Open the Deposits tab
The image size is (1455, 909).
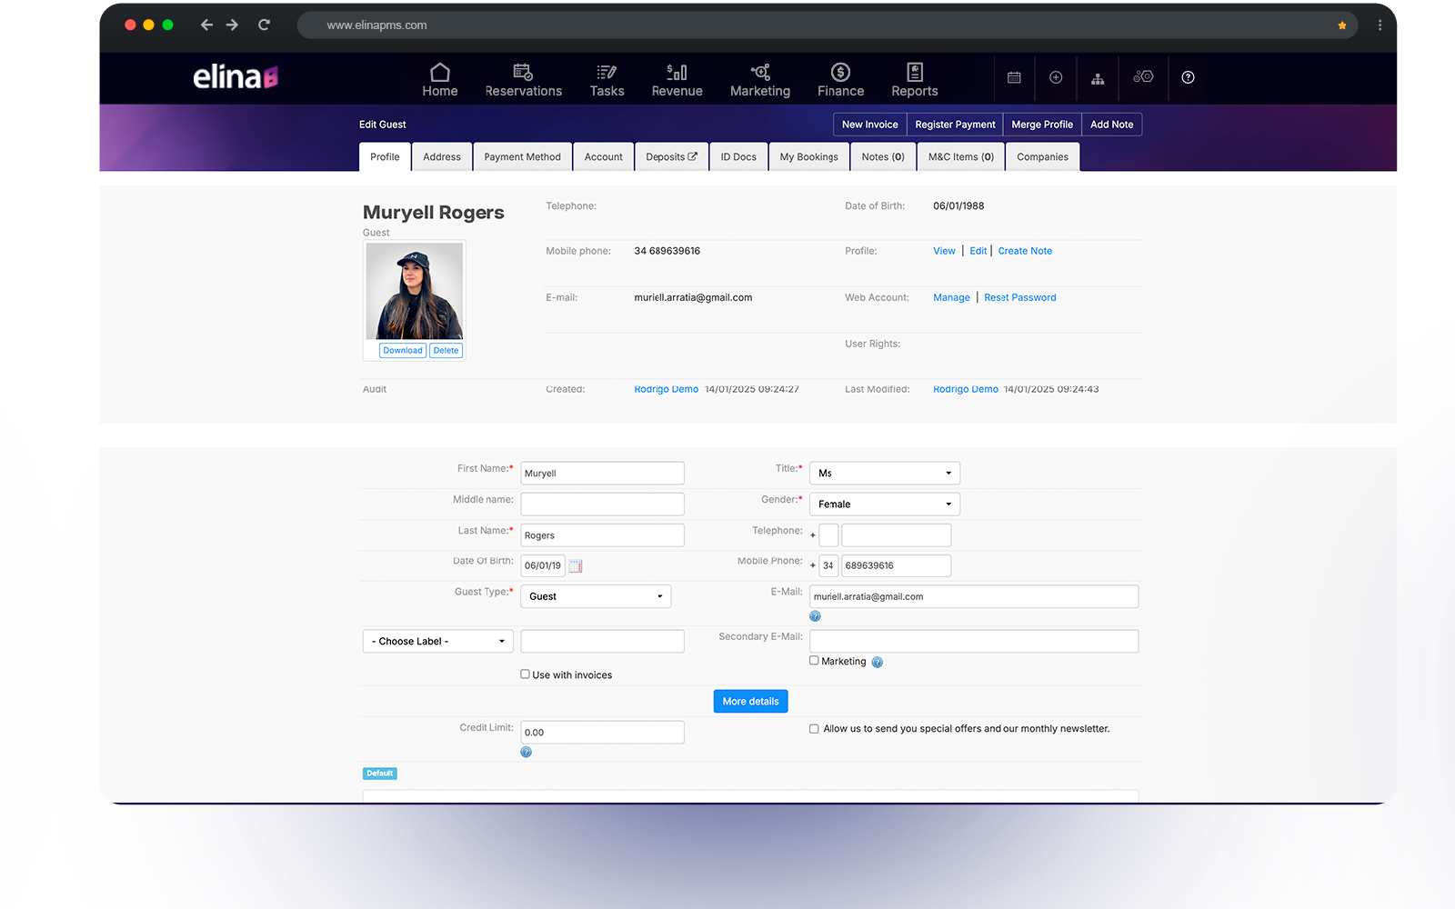click(672, 157)
